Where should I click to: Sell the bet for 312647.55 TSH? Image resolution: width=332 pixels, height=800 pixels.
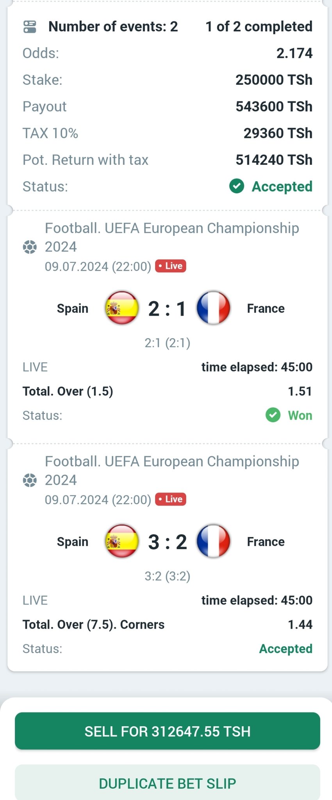pos(168,731)
